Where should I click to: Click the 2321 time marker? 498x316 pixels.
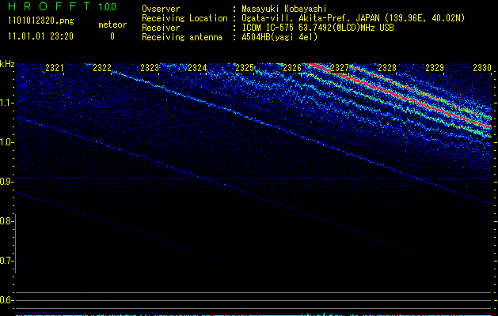55,67
